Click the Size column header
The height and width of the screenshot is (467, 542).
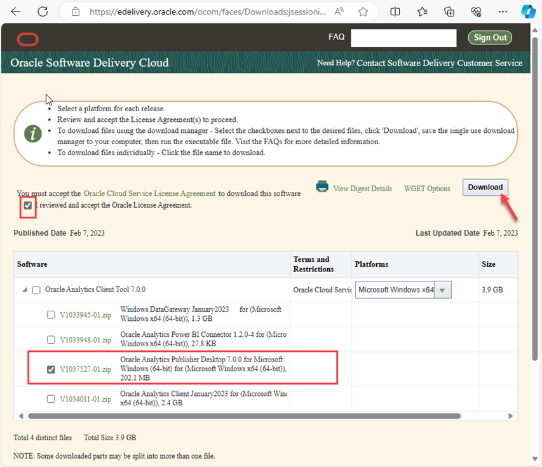point(498,264)
